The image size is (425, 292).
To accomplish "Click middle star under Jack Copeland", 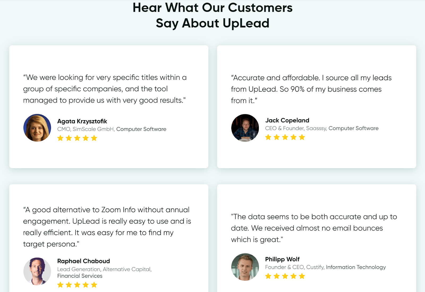I will coord(285,137).
